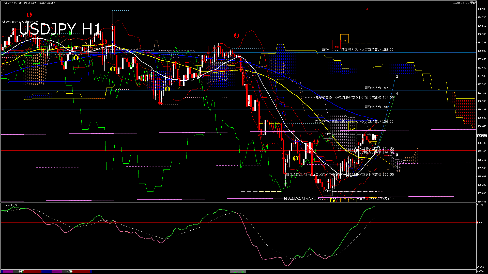Viewport: 488px width, 274px height.
Task: Click the 売り小さめ 157.20 level label
Action: [x=379, y=88]
